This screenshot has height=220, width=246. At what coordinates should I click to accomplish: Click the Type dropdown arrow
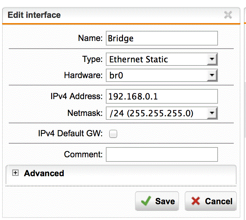pos(212,59)
